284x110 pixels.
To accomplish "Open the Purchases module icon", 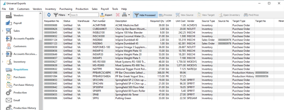I will point(9,77).
